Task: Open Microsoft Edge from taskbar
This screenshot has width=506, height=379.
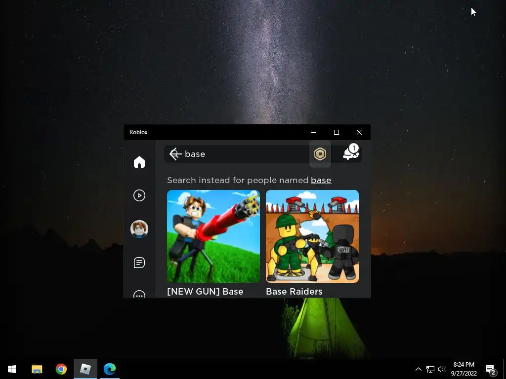Action: pos(110,369)
